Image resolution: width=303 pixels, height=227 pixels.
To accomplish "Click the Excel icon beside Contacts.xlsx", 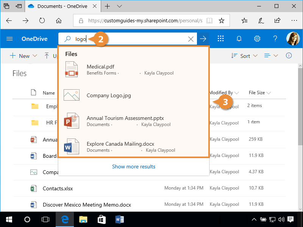I will pos(34,188).
